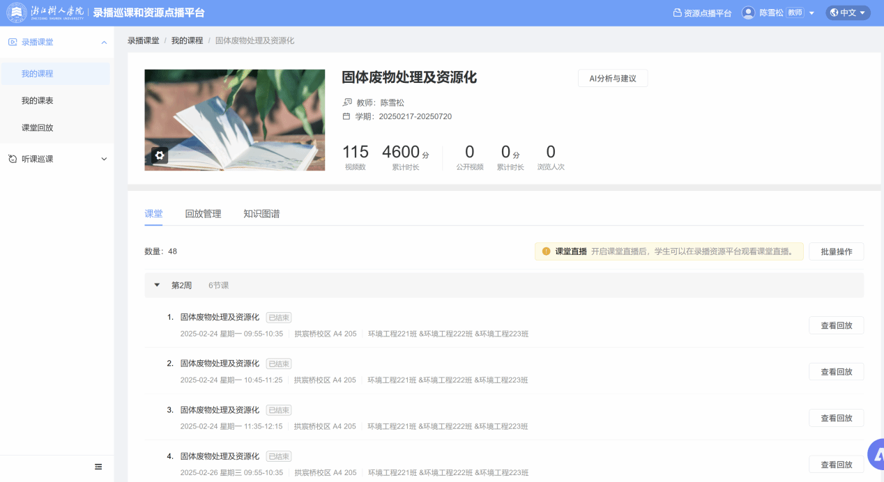Select 我的课程 in the sidebar
Screen dimensions: 884x482
coord(55,74)
